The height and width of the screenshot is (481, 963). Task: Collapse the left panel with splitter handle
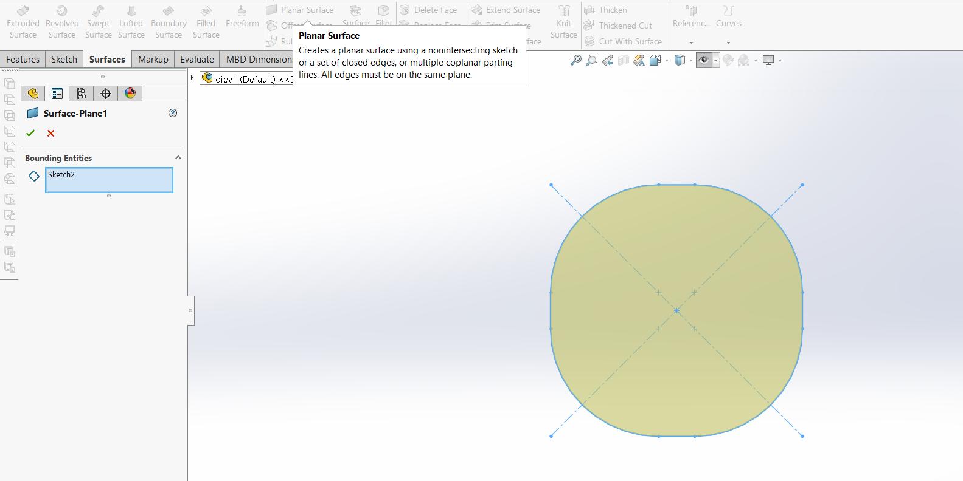click(x=190, y=310)
